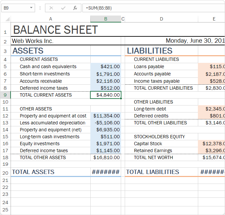
Task: Click TOTAL CURRENT ASSETS label
Action: tap(46, 95)
